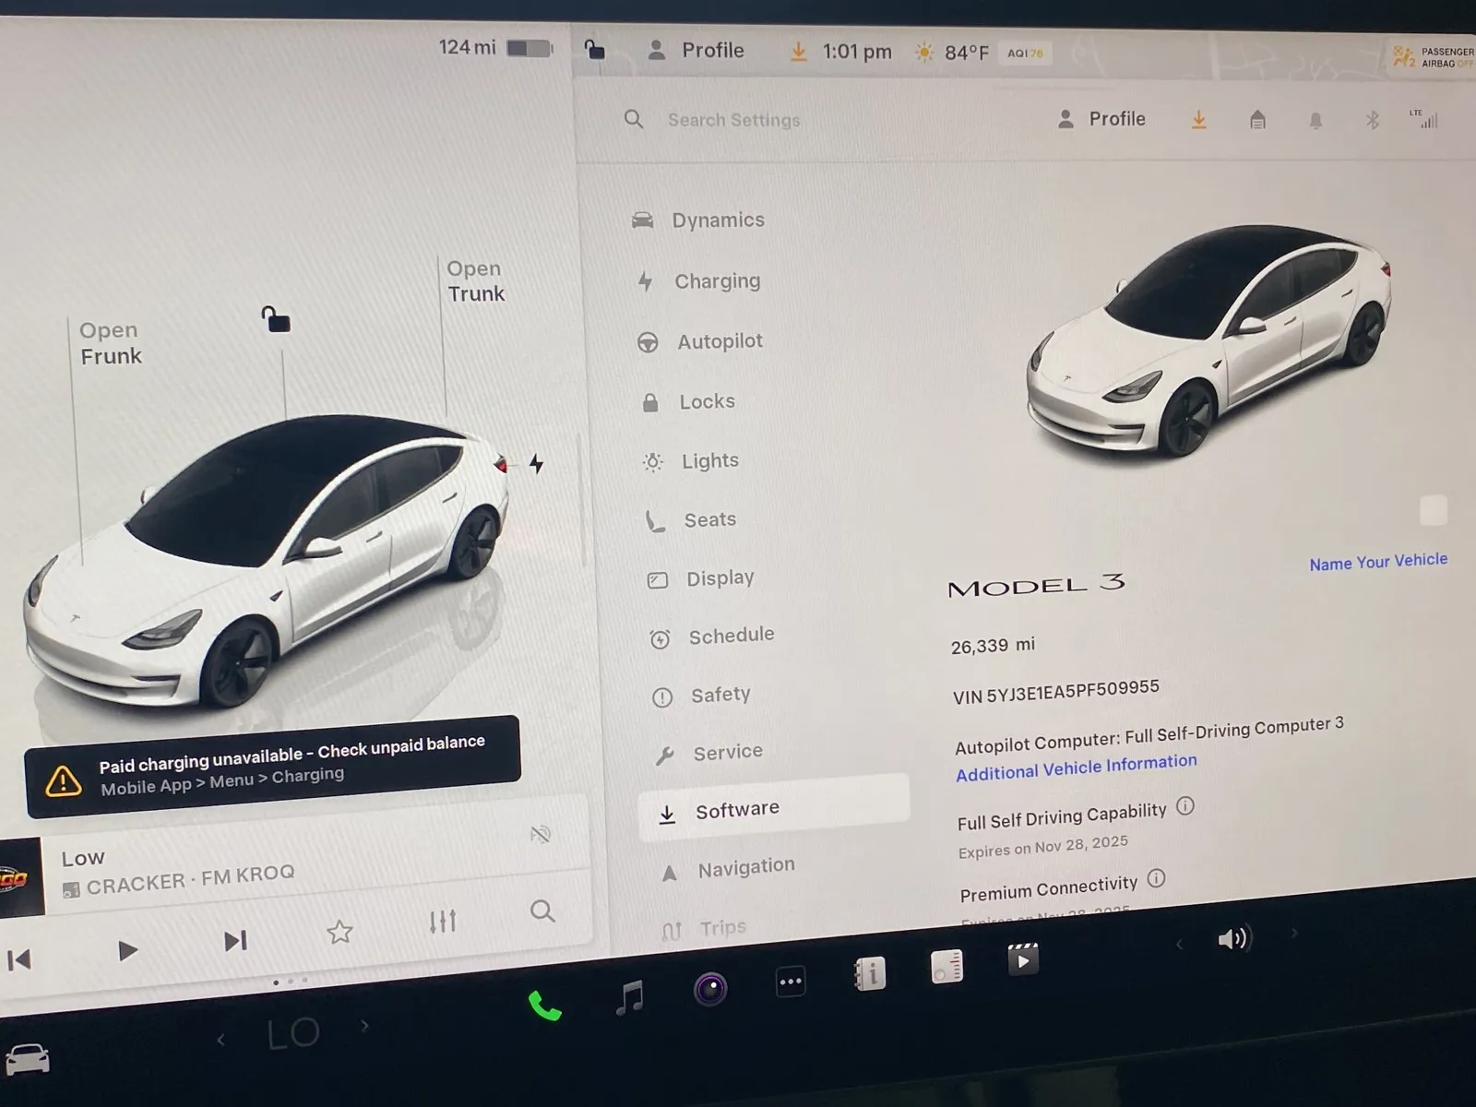Click the charge port lightning bolt icon
The image size is (1476, 1107).
click(536, 463)
